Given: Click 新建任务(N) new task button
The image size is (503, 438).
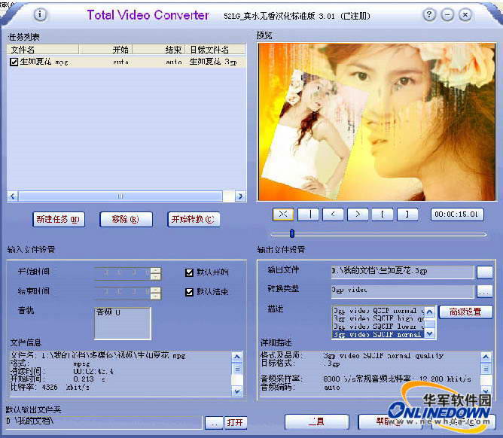Looking at the screenshot, I should click(x=59, y=219).
